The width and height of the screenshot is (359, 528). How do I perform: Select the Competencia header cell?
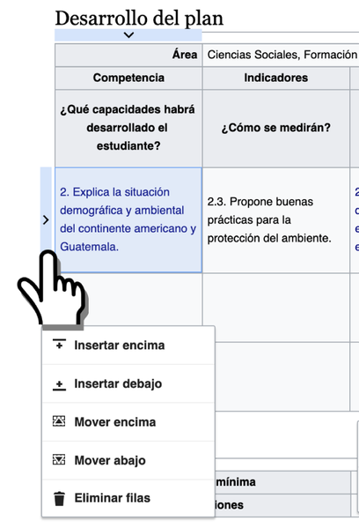(128, 78)
